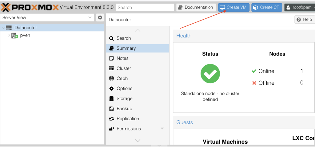This screenshot has height=147, width=315.
Task: Expand the Permissions submenu arrow
Action: 162,129
